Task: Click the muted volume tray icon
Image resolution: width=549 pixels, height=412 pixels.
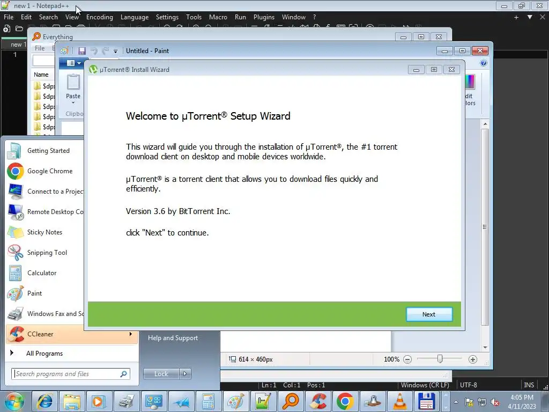Action: coord(495,402)
